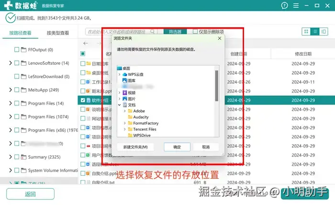Screen dimensions: 335x205
Task: Open the hamburger menu in title bar
Action: point(296,6)
